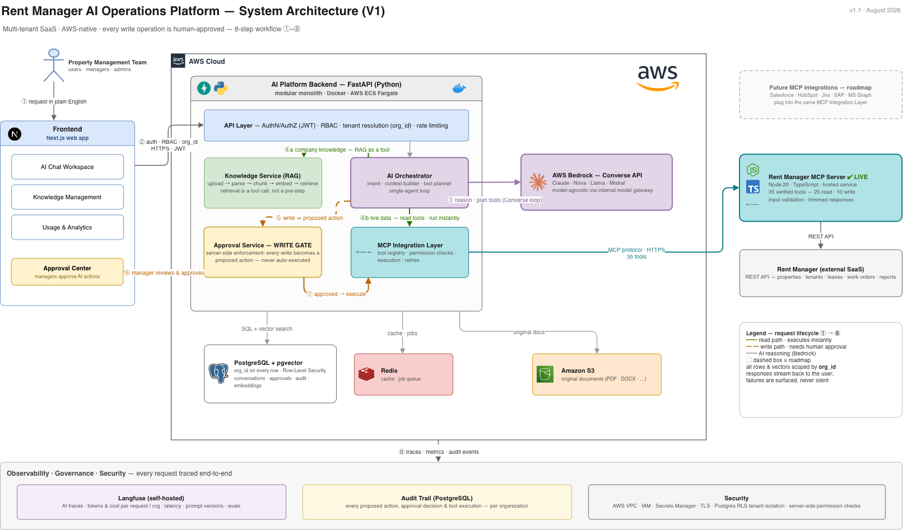Click the 'SQL + vector search' label
The image size is (903, 530).
[267, 329]
